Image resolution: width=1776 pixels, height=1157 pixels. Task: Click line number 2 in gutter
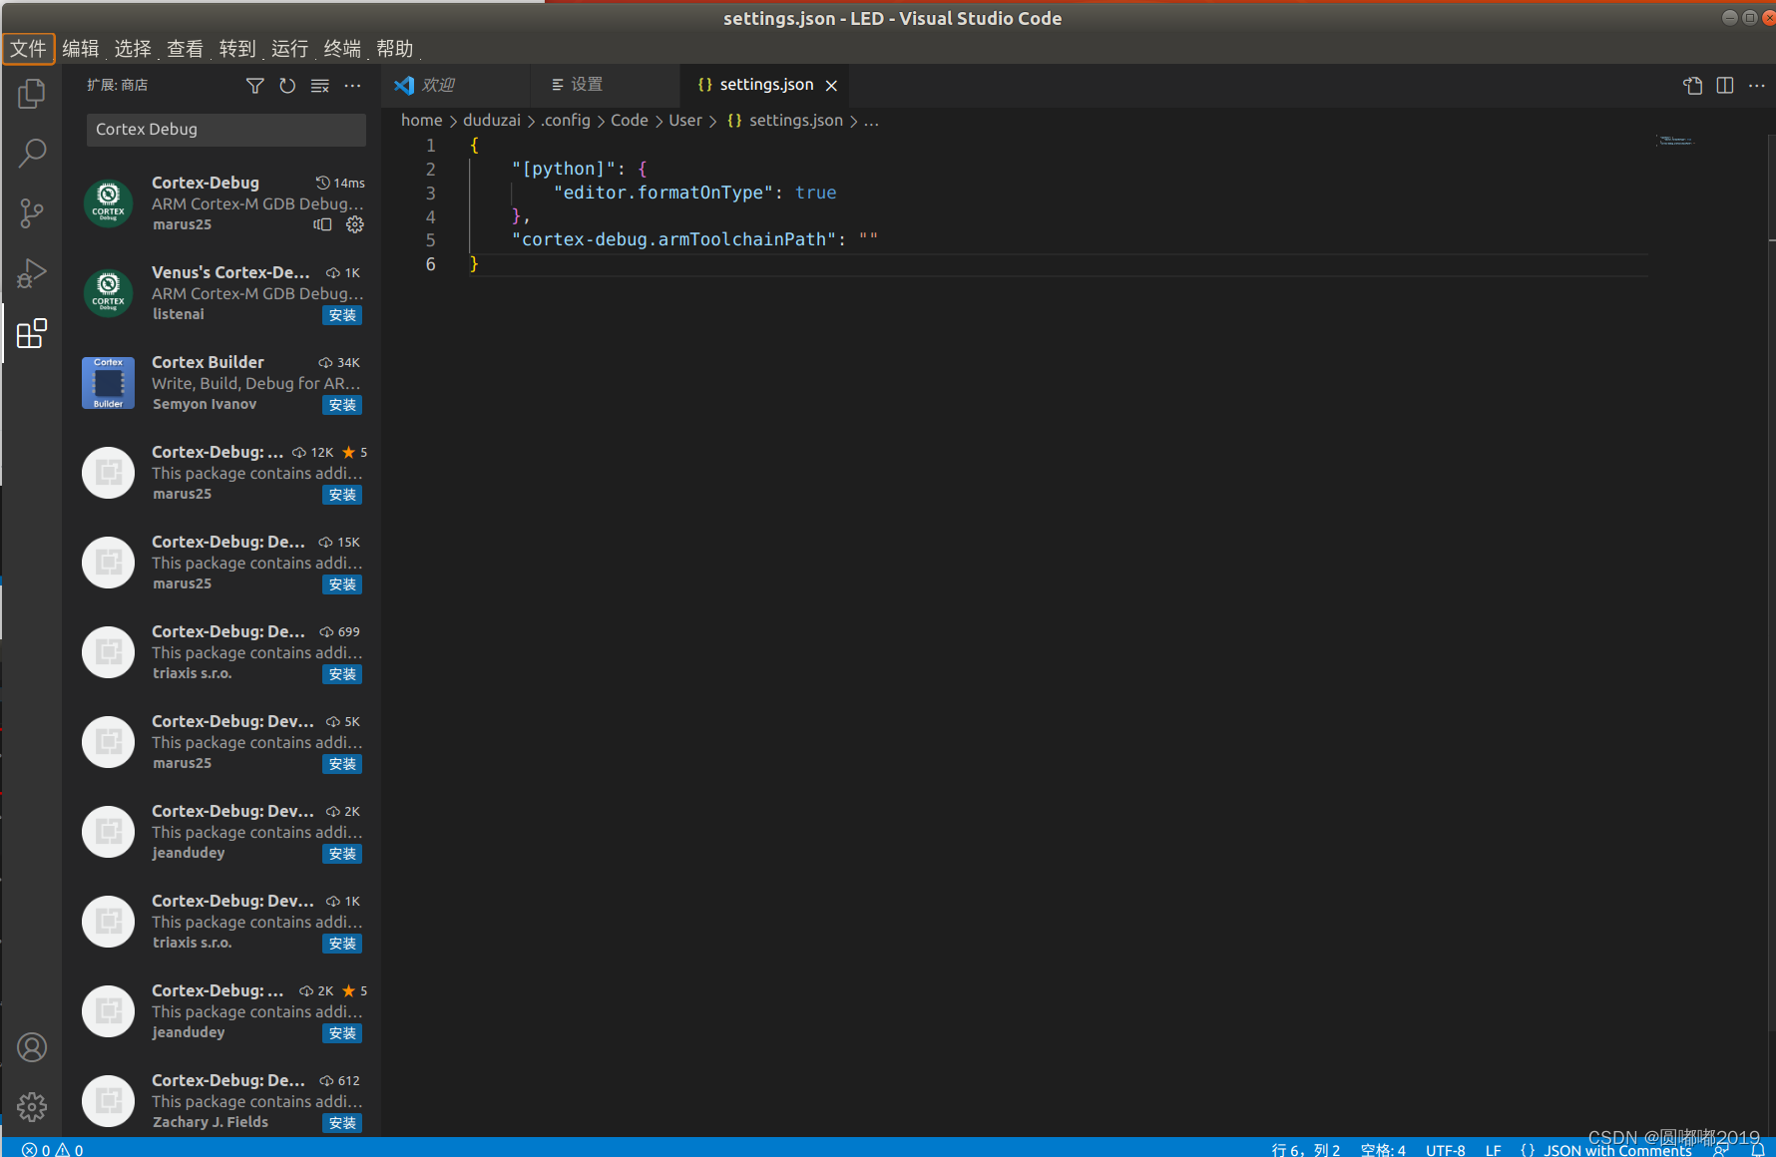pos(431,170)
